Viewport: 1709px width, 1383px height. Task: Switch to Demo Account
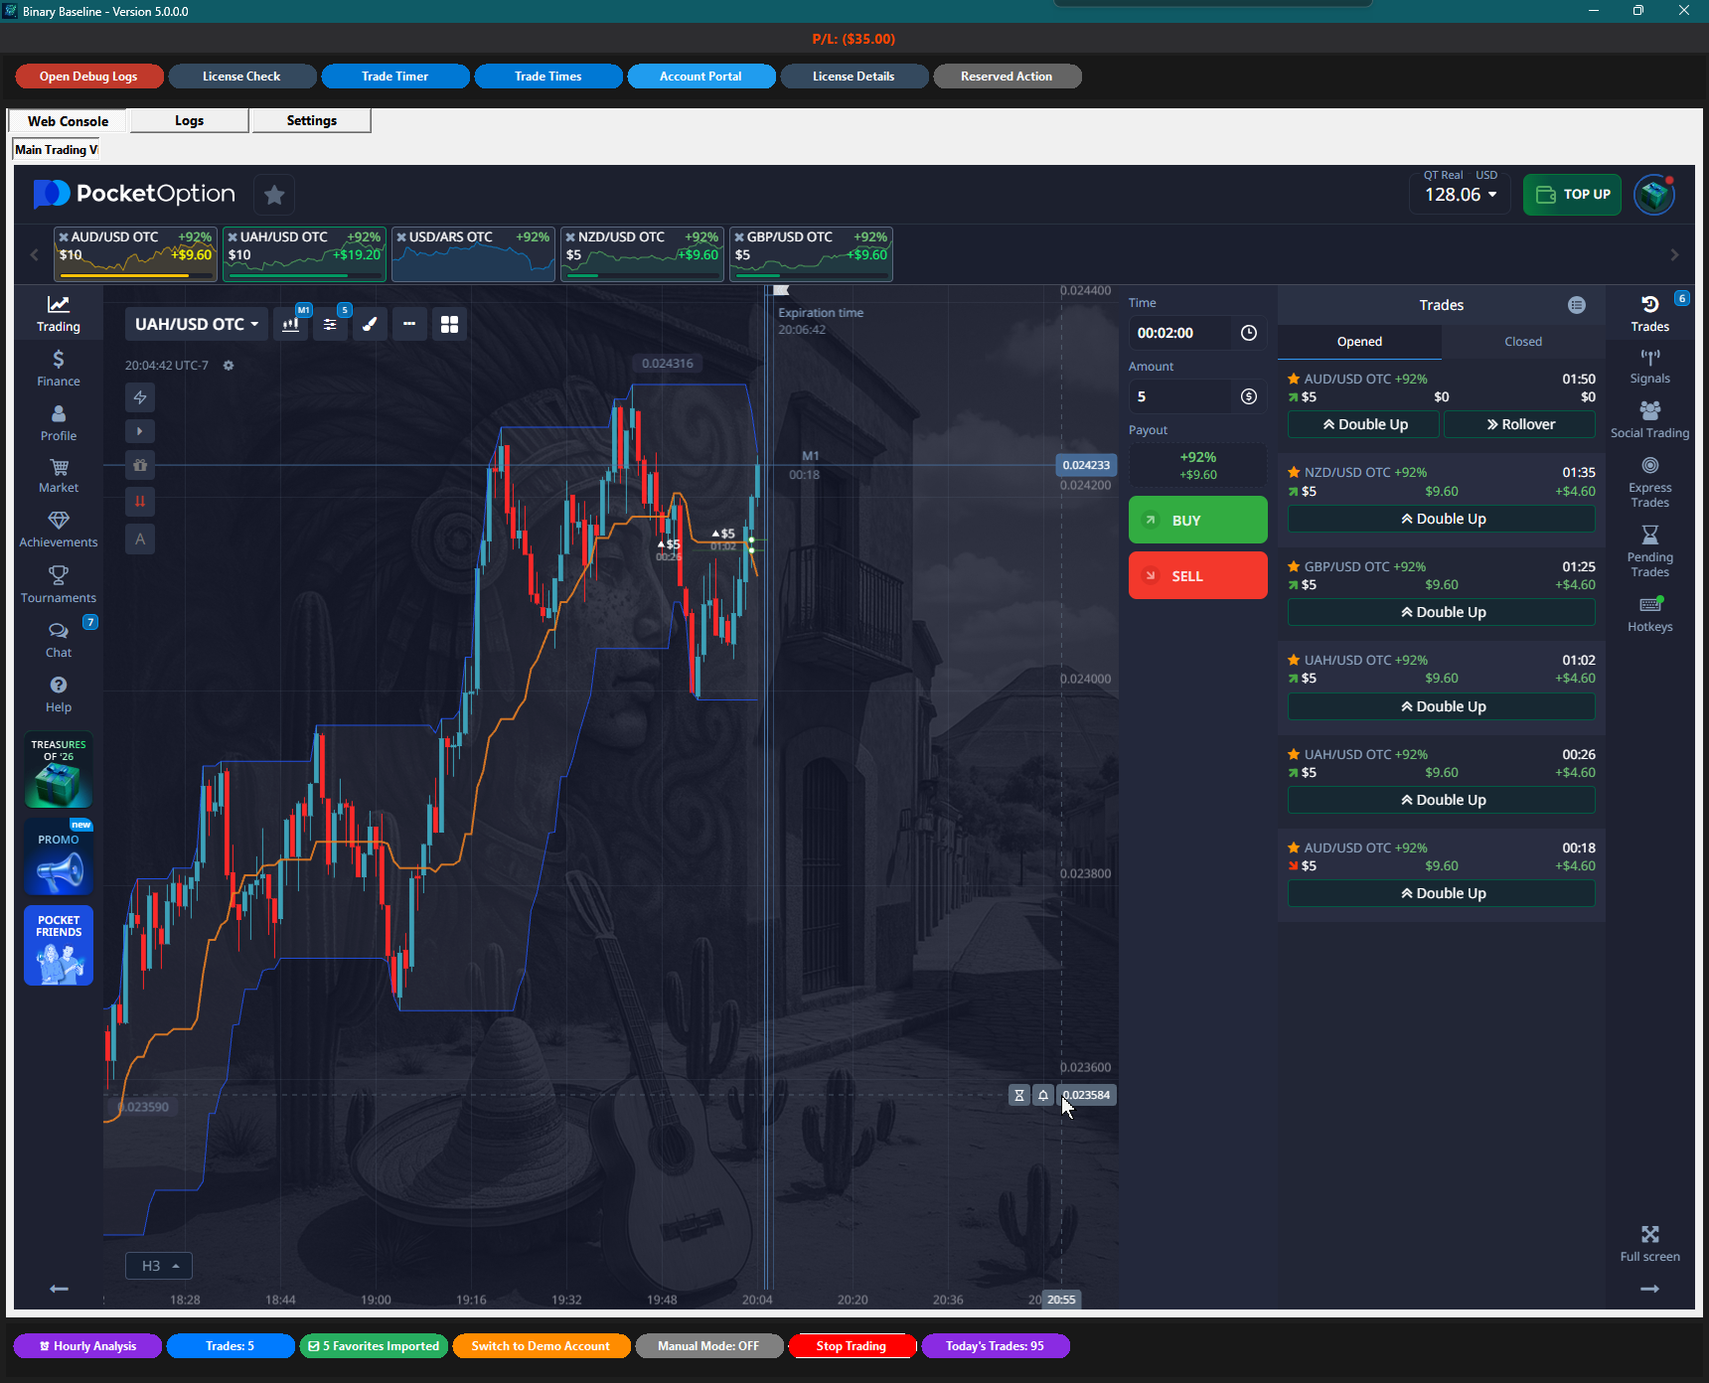(x=541, y=1346)
